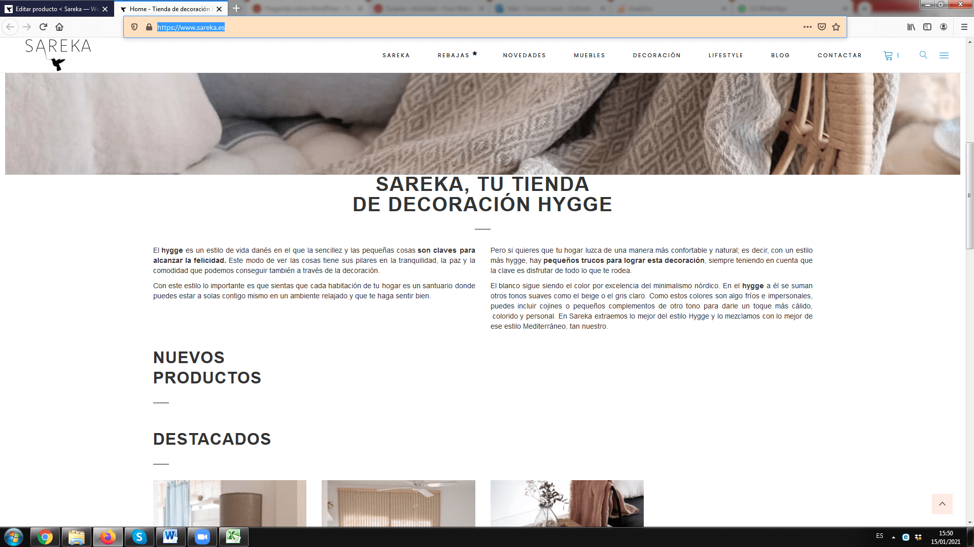974x547 pixels.
Task: Open the SAREKA menu item
Action: point(396,55)
